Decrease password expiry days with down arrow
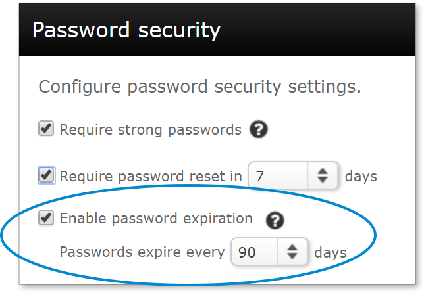Screen dimensions: 424x293 pyautogui.click(x=292, y=256)
